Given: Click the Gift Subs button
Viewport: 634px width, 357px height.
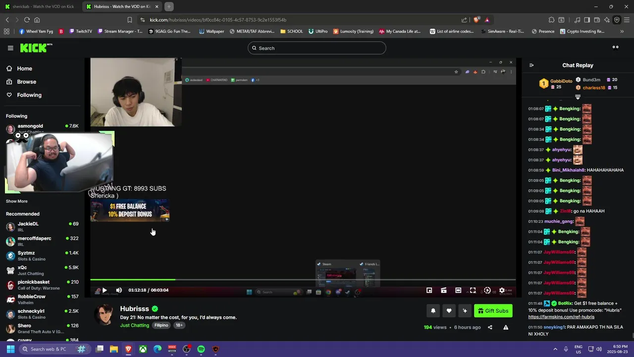Looking at the screenshot, I should [493, 311].
